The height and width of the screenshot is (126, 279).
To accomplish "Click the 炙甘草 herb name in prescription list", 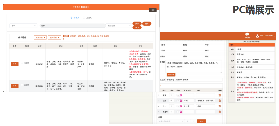I will [x=165, y=112].
